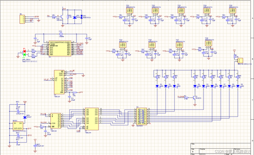Select the JP1 four-pin connector
The image size is (254, 155).
[x=22, y=19]
